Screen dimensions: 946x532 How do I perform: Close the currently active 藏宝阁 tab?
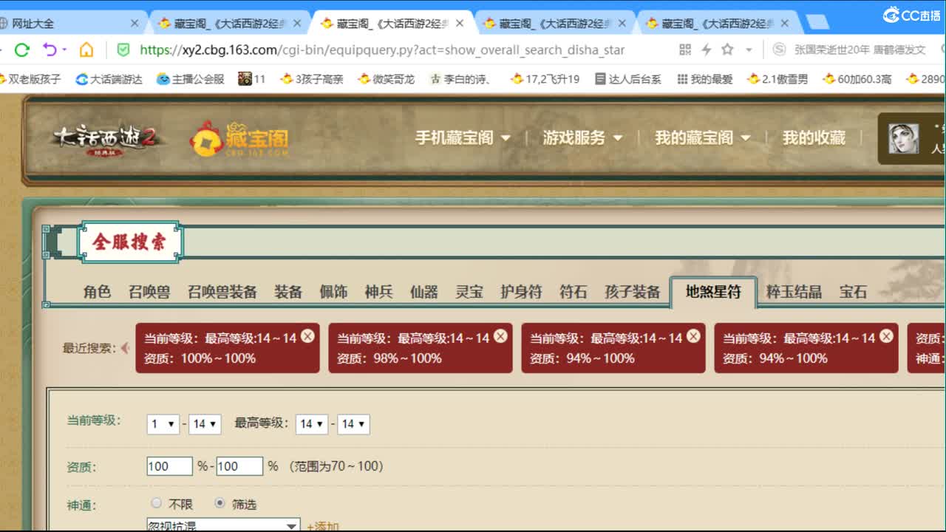(x=460, y=24)
